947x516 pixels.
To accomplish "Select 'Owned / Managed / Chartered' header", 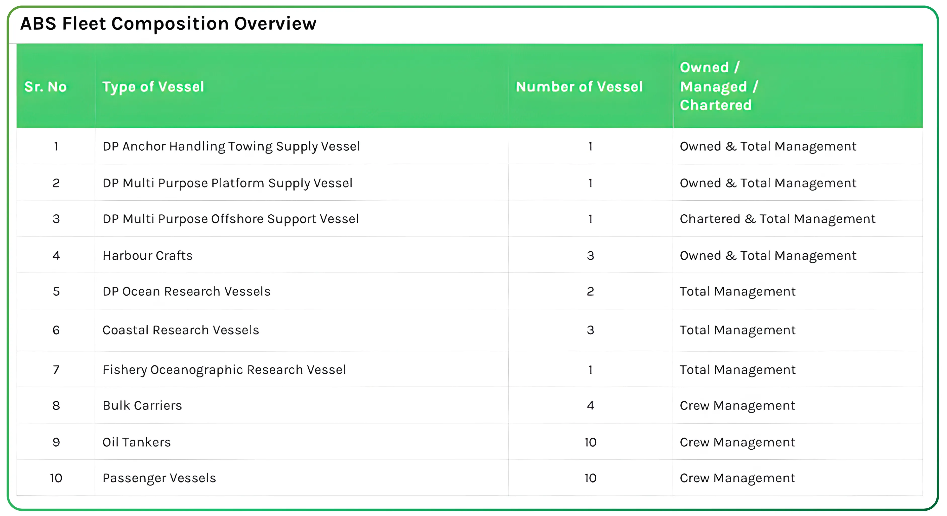I will click(718, 86).
